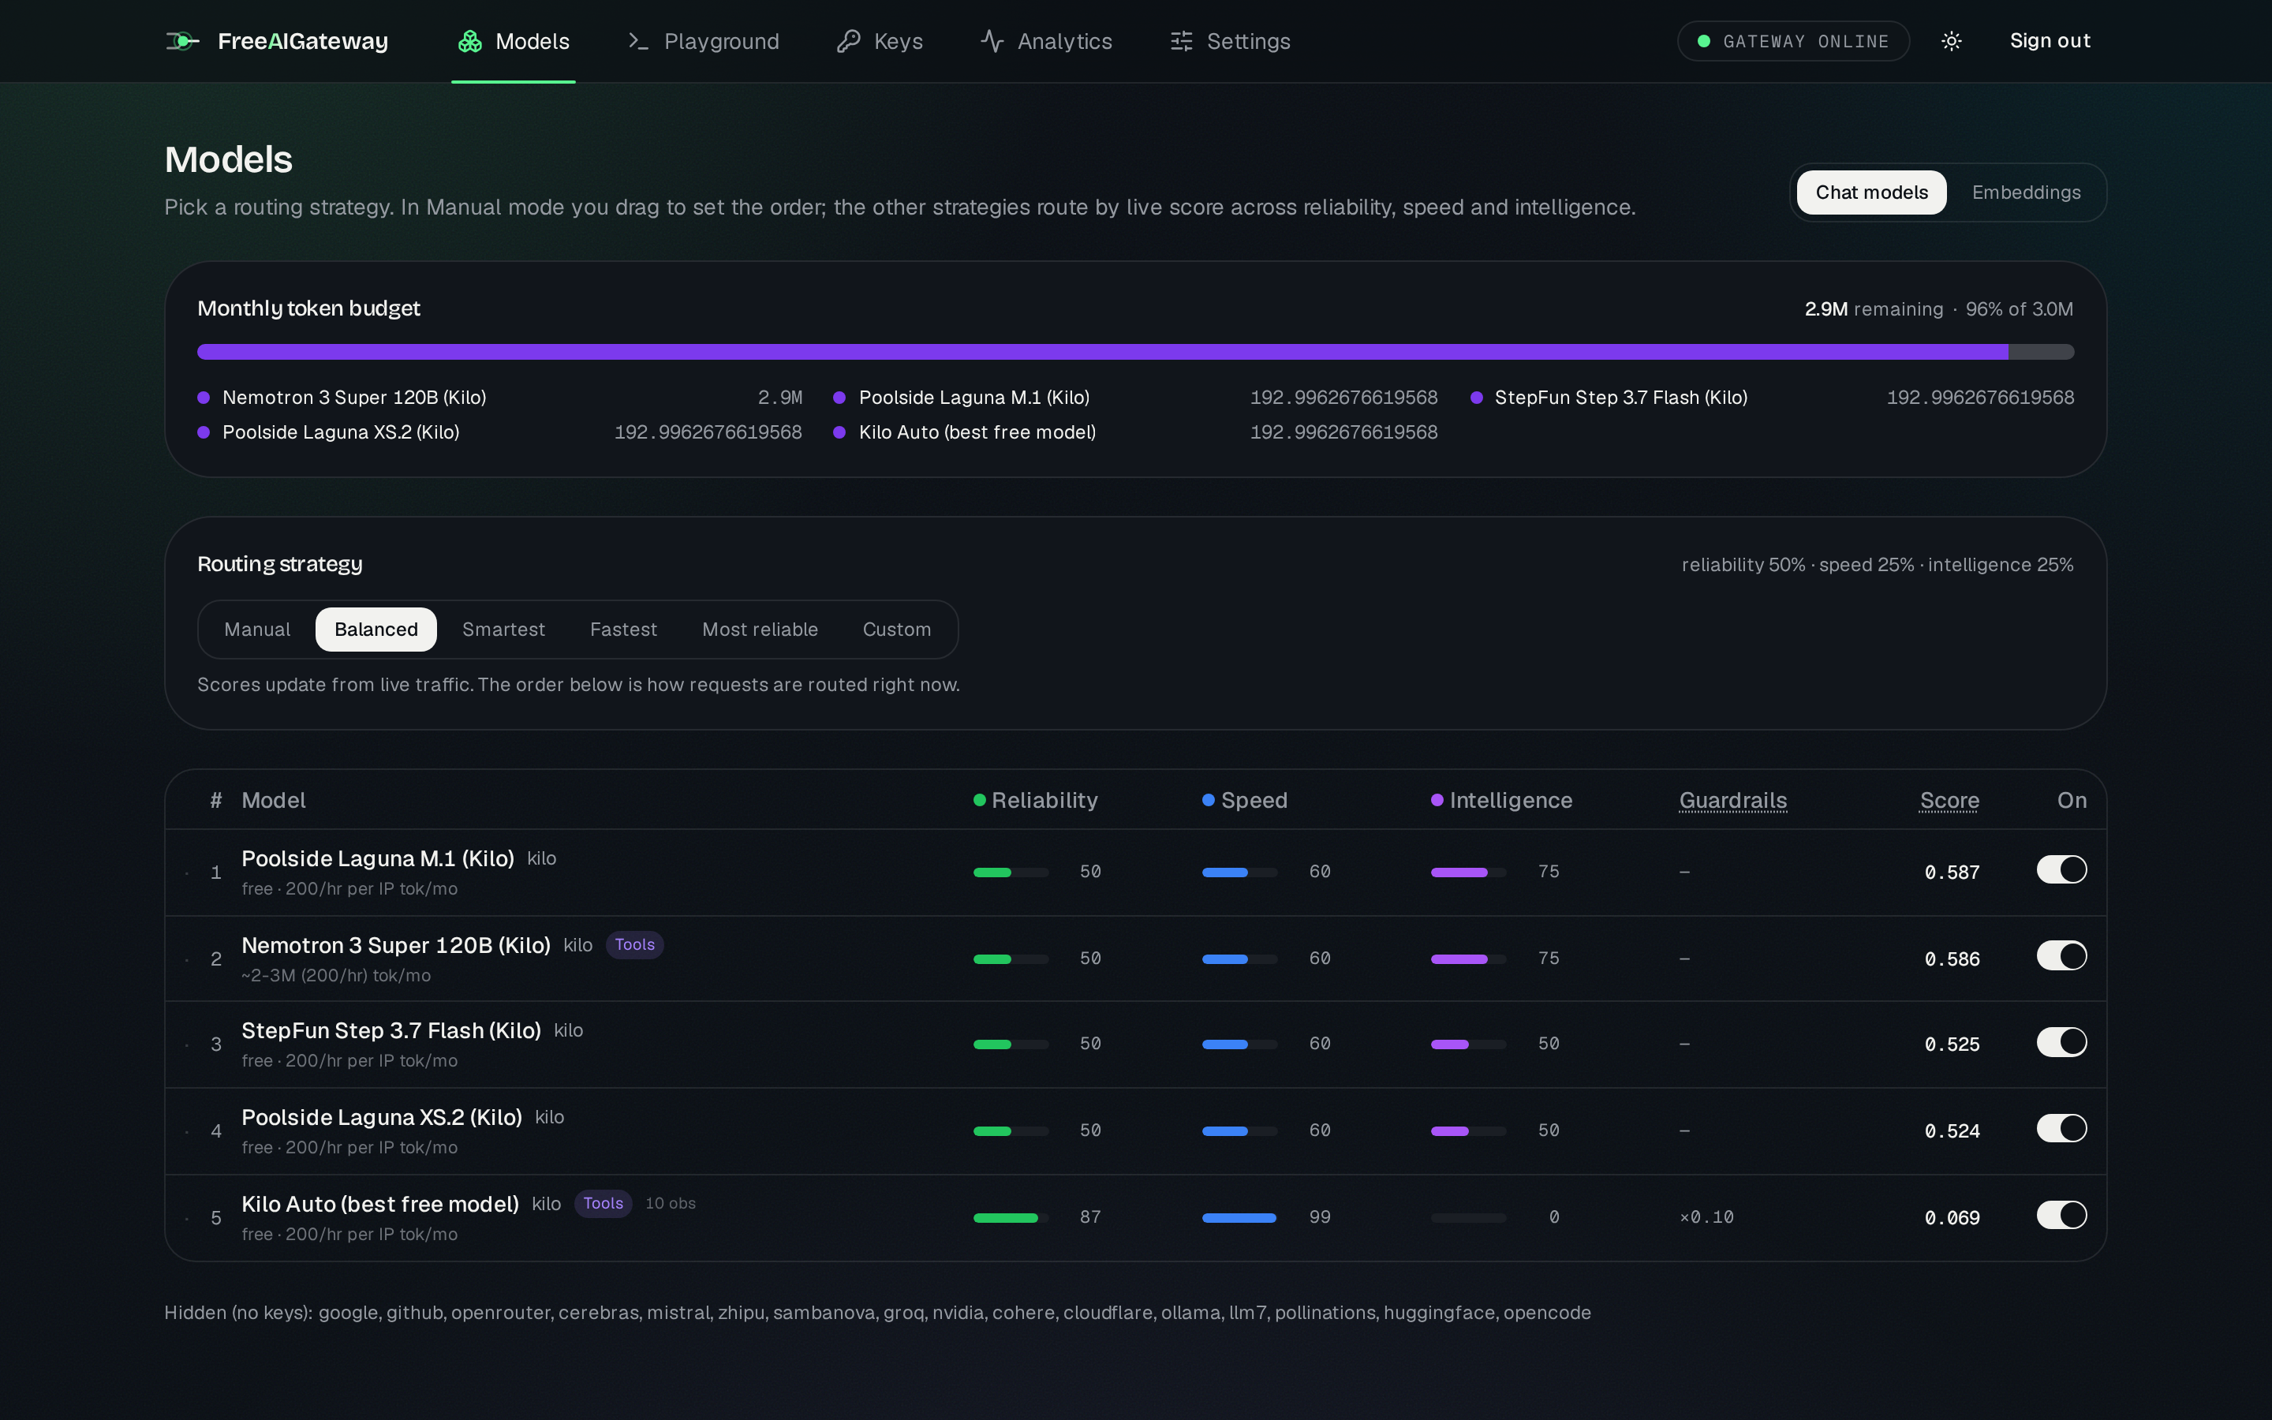This screenshot has width=2272, height=1420.
Task: Disable the Poolside Laguna XS.2 toggle
Action: point(2061,1129)
